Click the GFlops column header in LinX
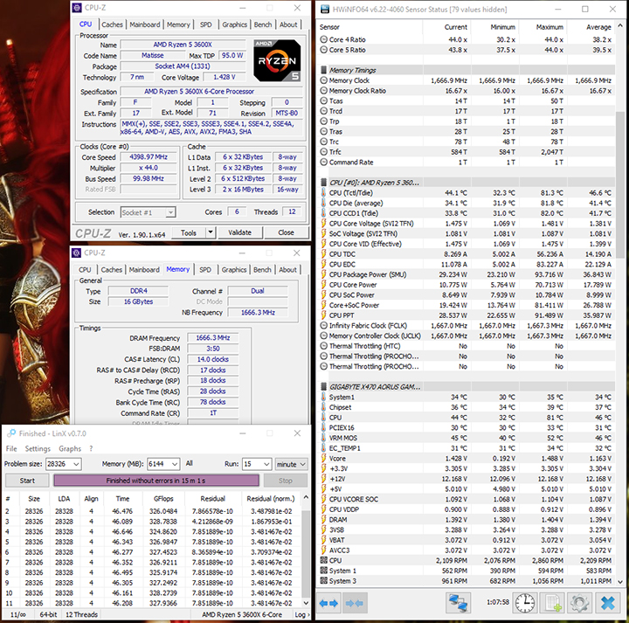 pos(163,499)
